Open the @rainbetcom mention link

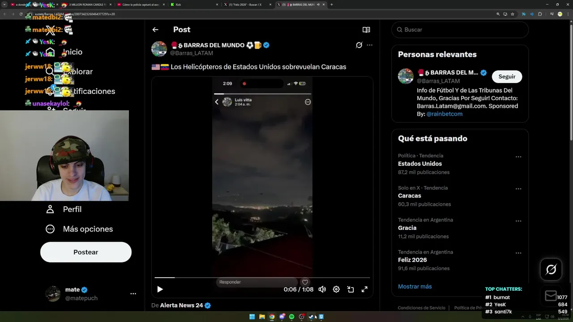444,114
